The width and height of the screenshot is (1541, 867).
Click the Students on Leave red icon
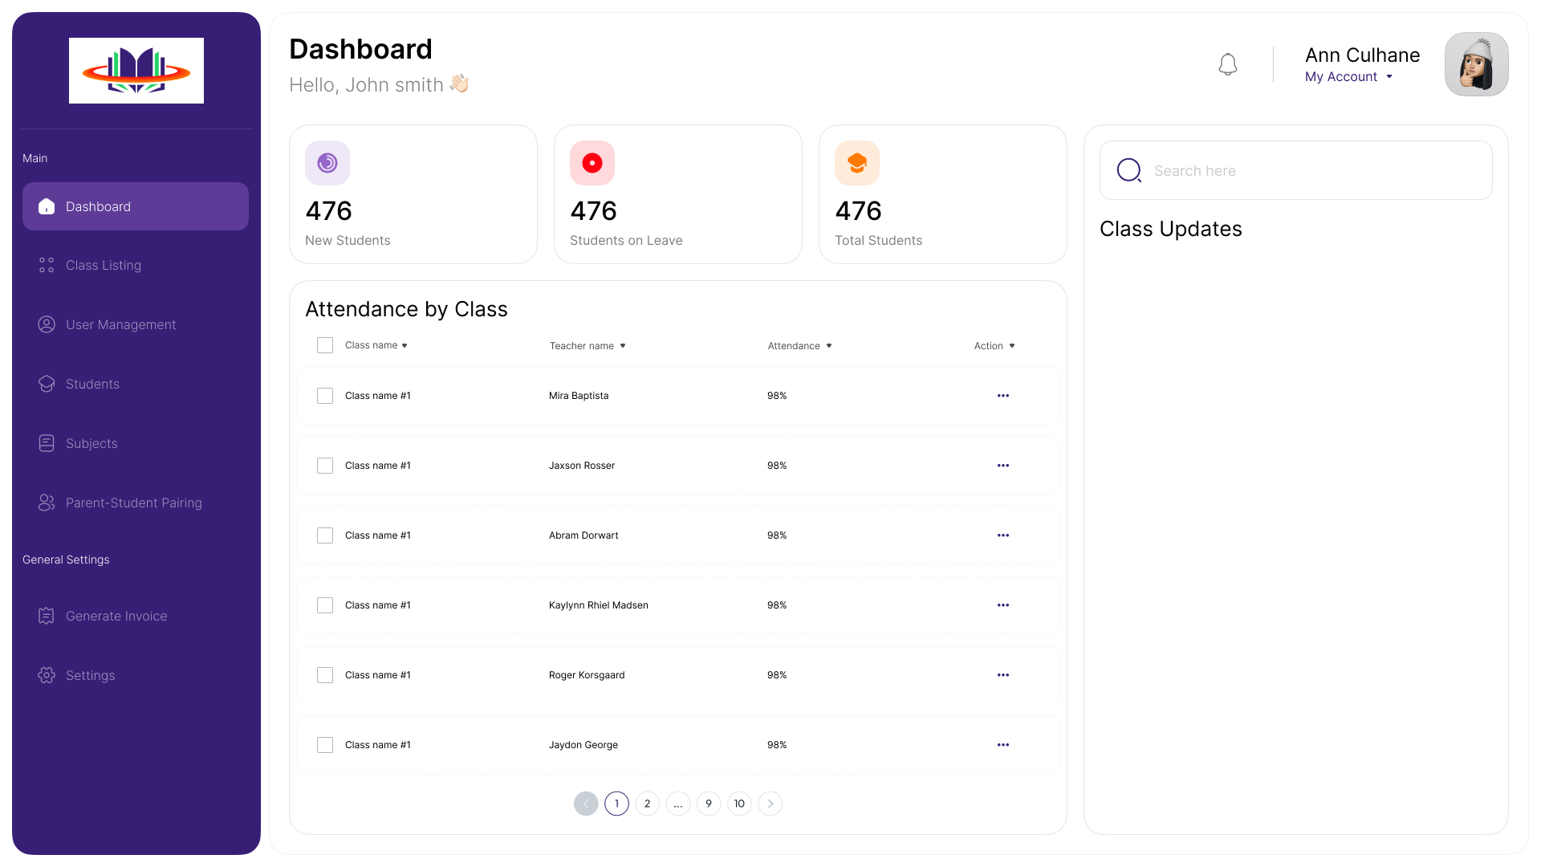click(x=592, y=163)
